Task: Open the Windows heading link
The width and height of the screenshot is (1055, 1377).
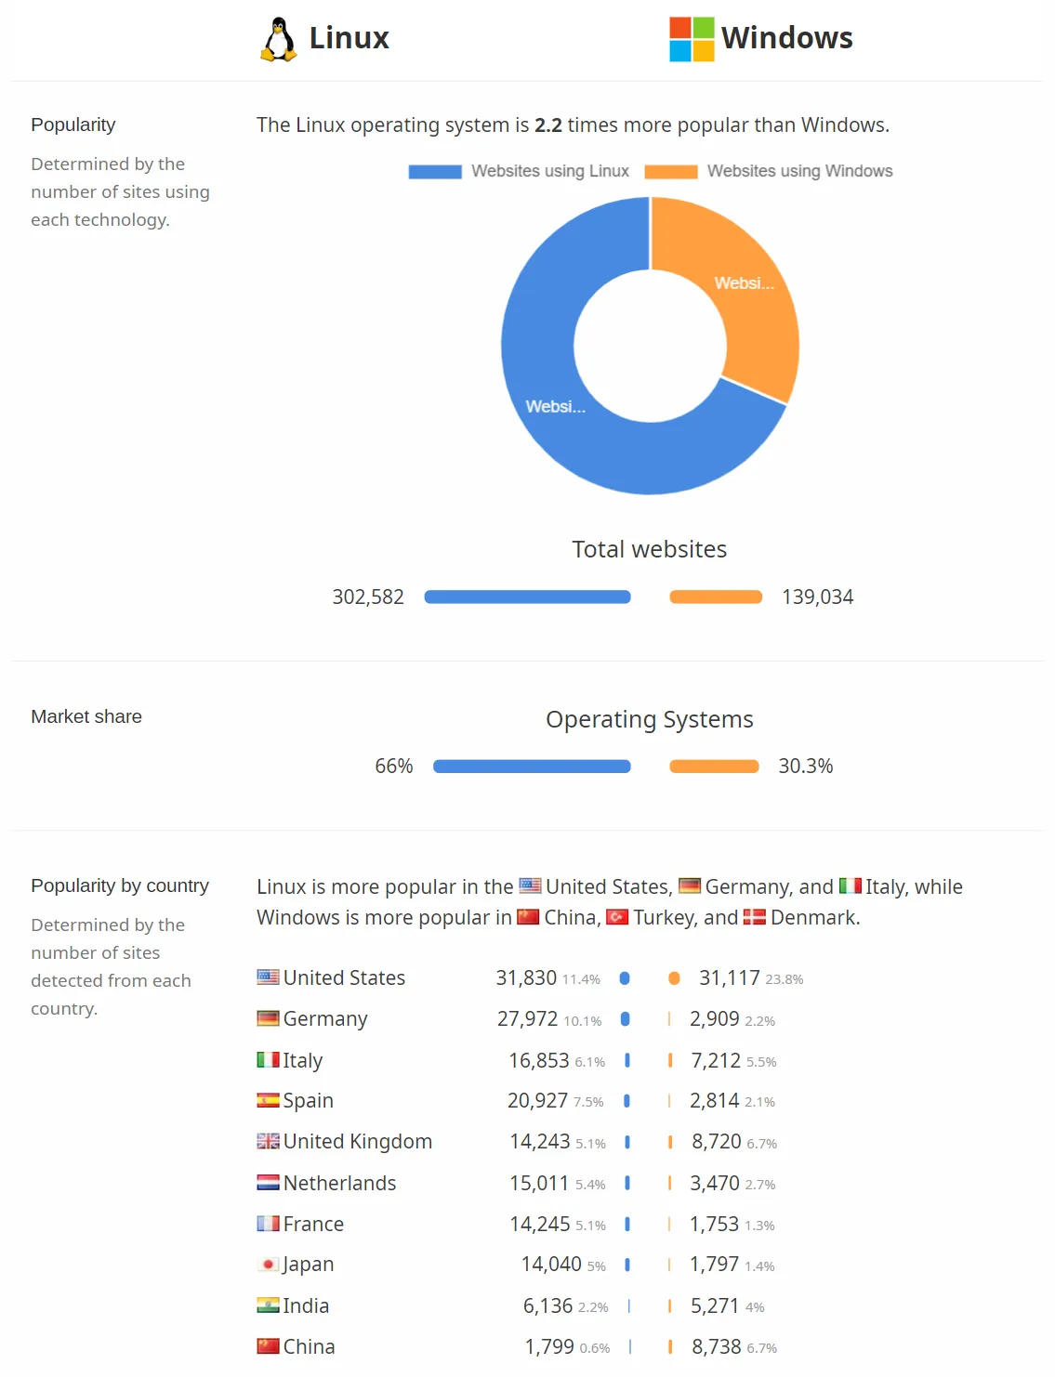Action: (786, 38)
